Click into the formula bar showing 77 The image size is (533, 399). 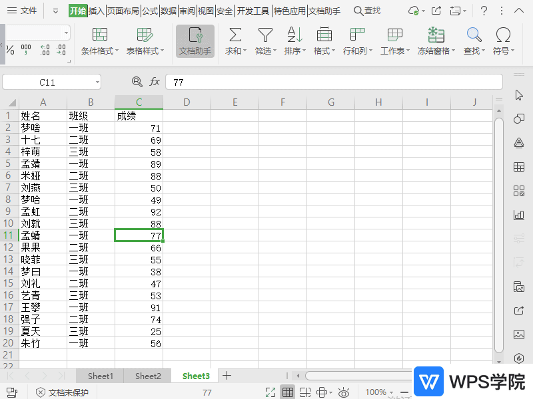[334, 82]
